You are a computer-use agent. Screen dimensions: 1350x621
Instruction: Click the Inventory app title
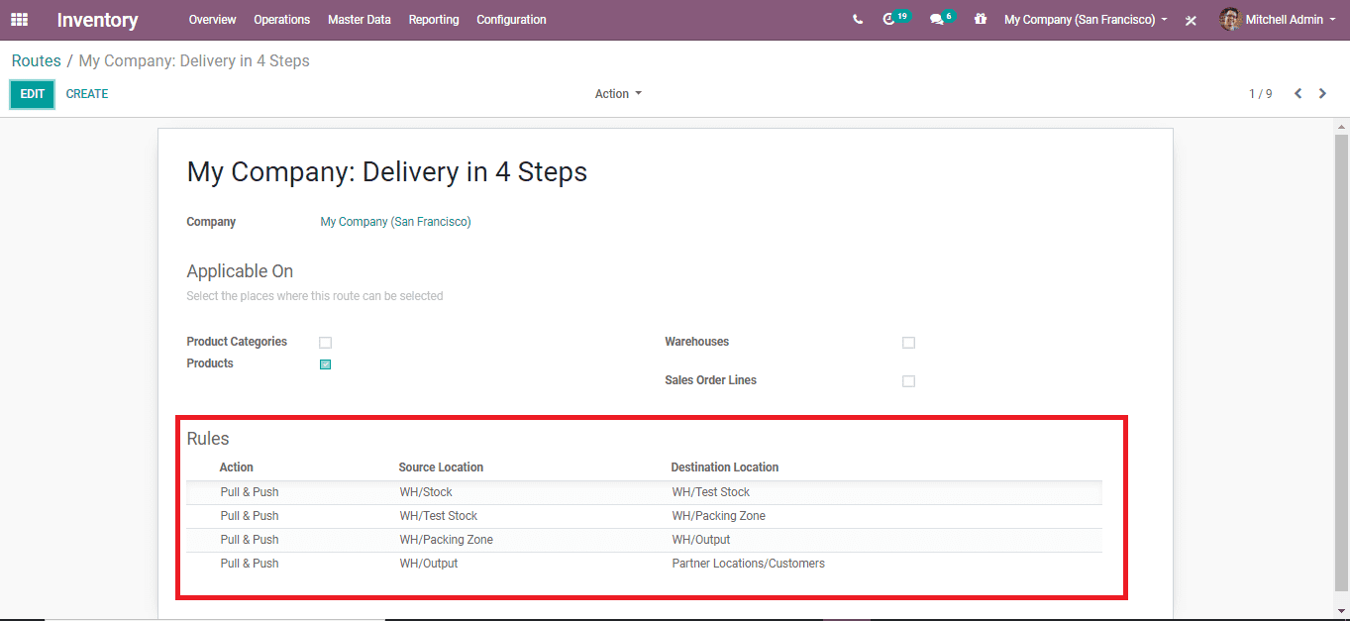pyautogui.click(x=97, y=20)
